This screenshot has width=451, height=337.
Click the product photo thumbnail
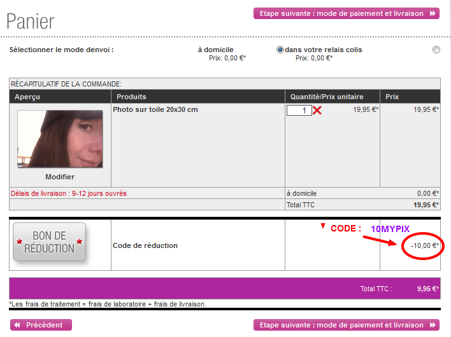coord(60,139)
